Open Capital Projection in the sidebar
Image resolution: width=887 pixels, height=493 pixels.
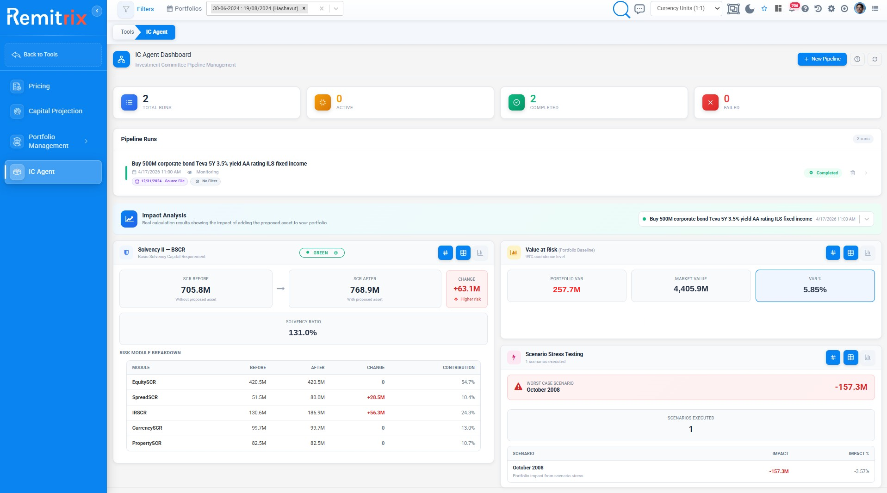click(x=53, y=111)
